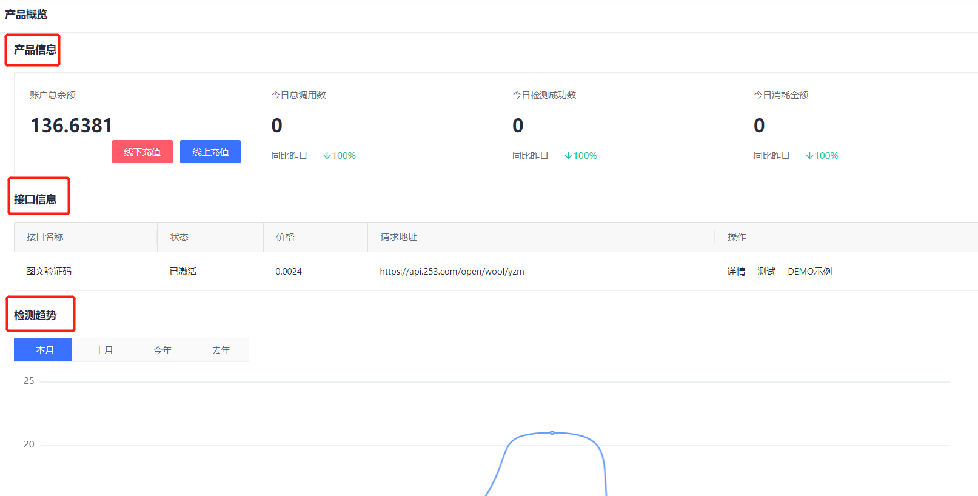Click the 图文验证码 interface name cell
The image size is (978, 496).
(49, 272)
